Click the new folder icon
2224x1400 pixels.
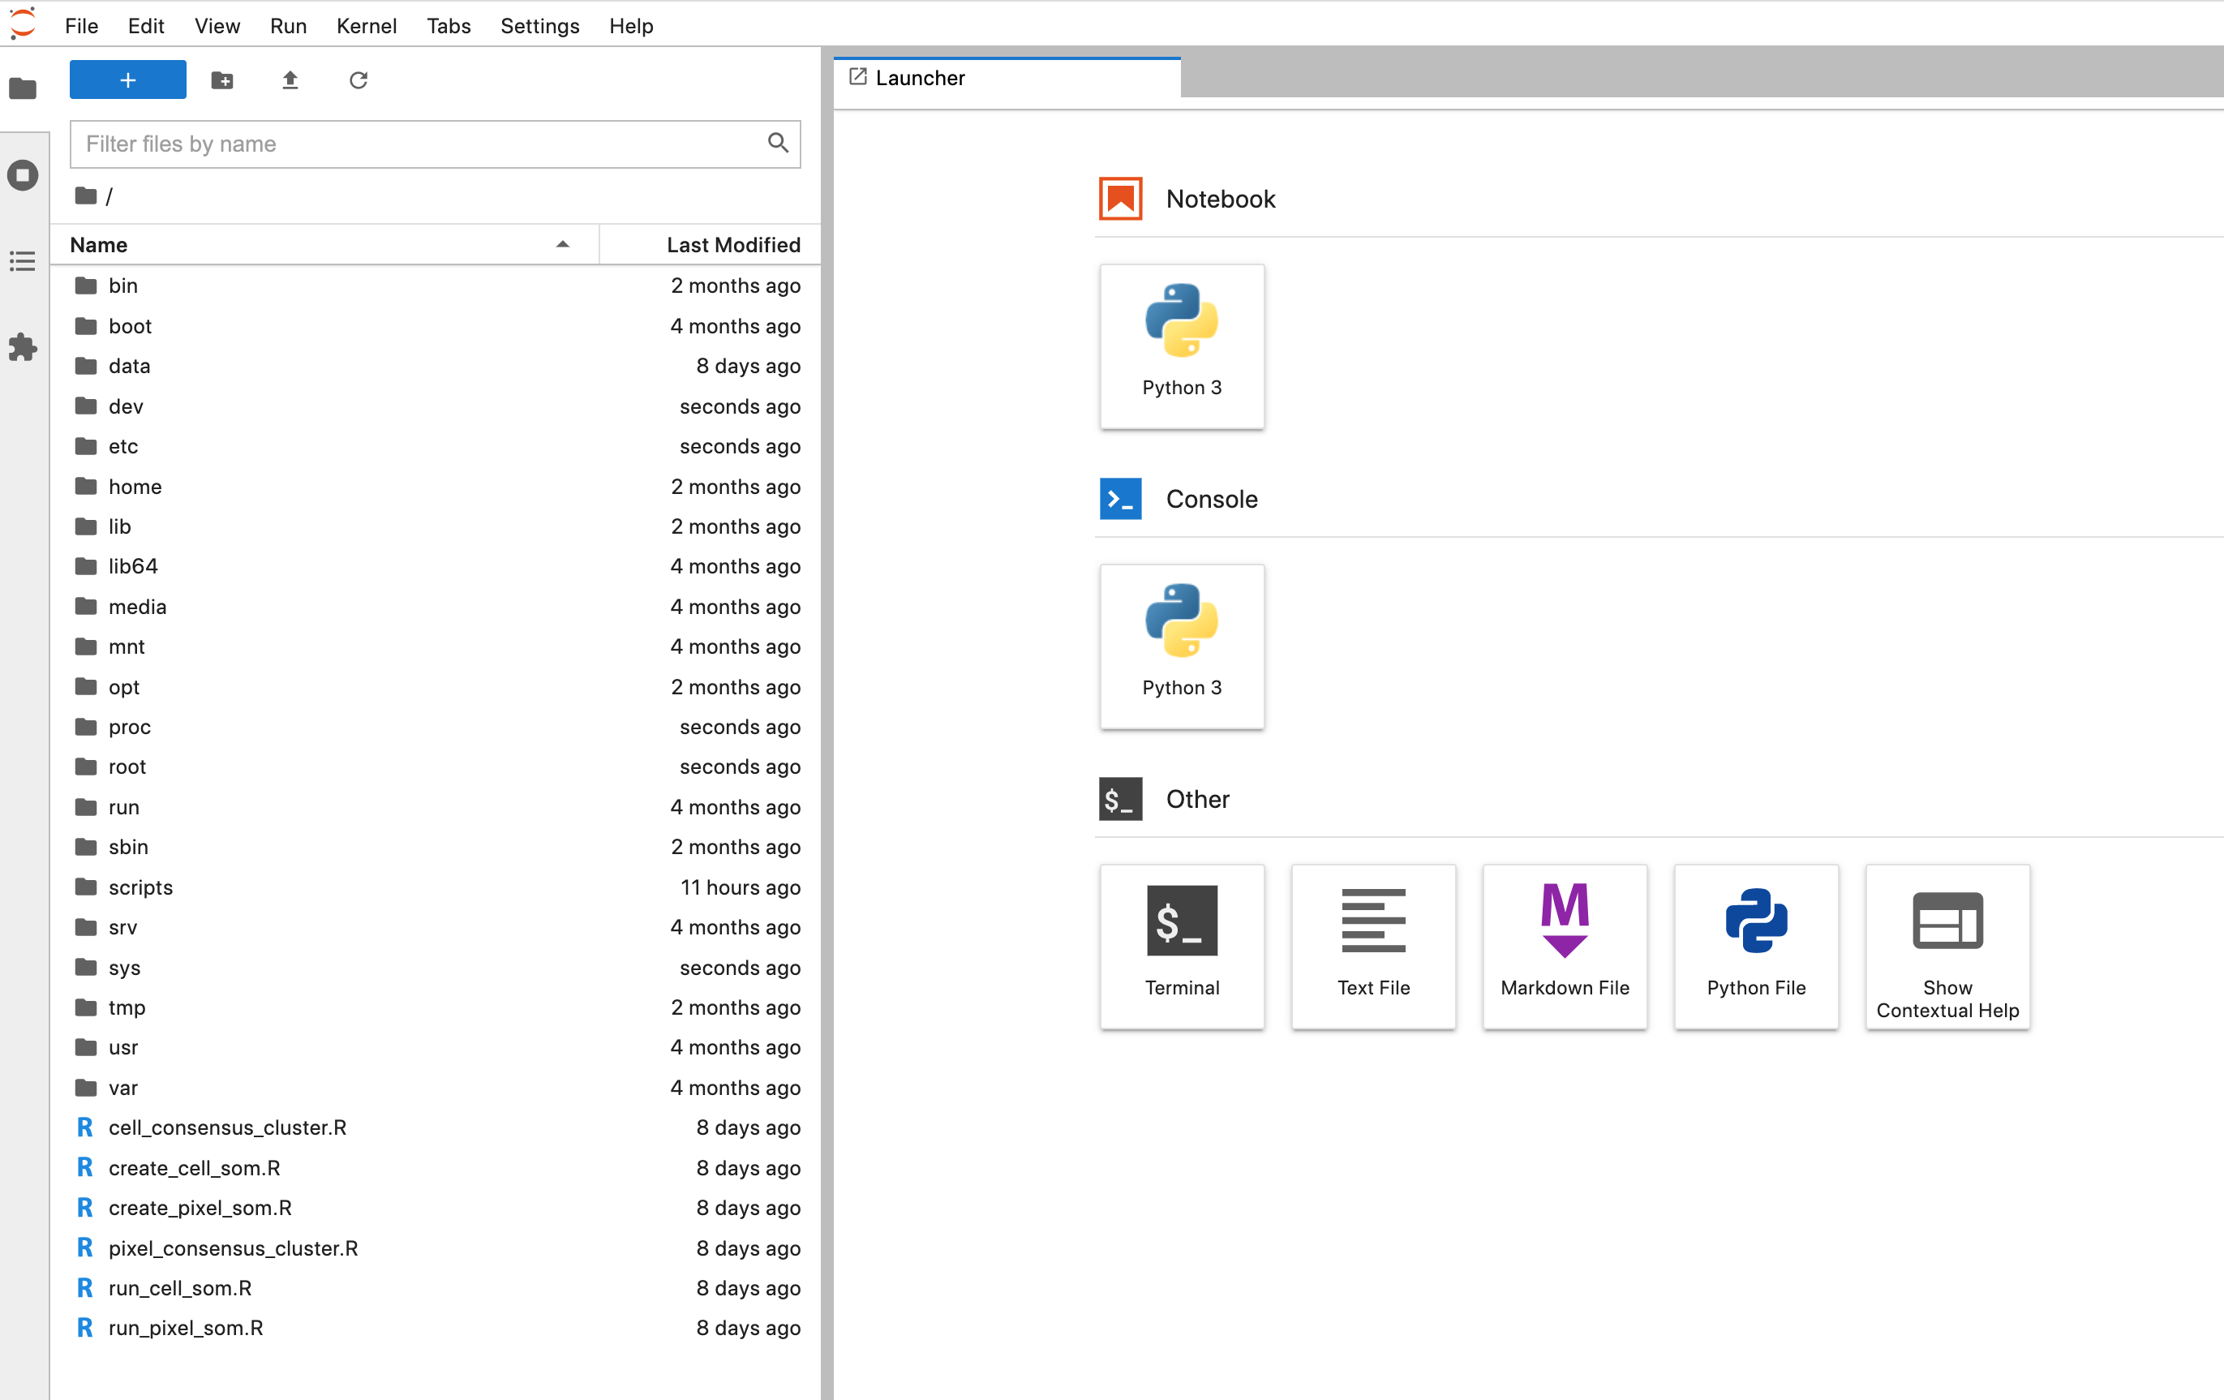coord(221,80)
